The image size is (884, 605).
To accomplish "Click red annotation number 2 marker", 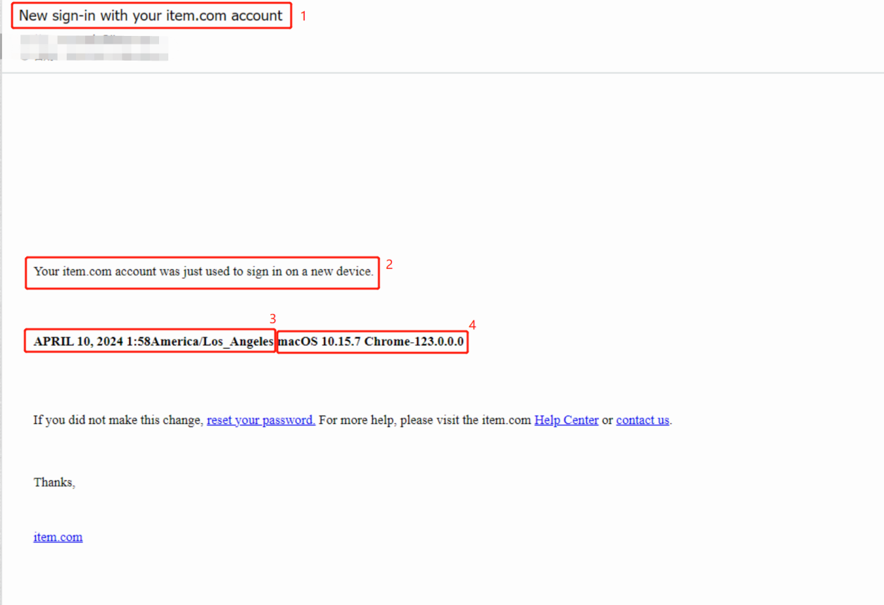I will 389,266.
